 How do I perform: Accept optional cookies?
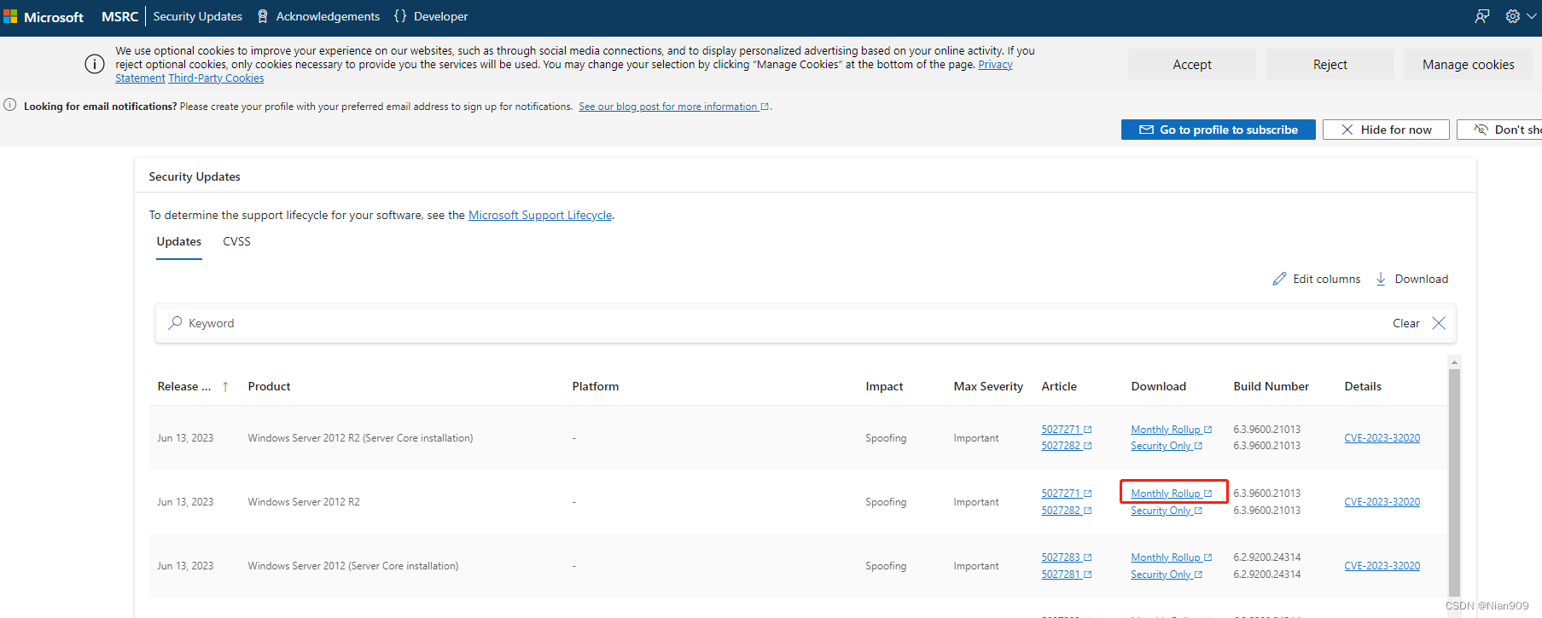point(1192,64)
